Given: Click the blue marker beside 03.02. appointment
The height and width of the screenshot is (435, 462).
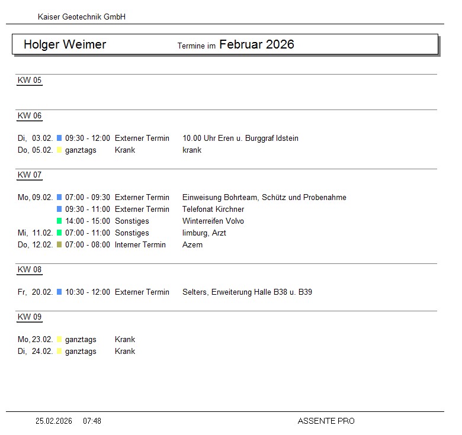Looking at the screenshot, I should point(59,138).
